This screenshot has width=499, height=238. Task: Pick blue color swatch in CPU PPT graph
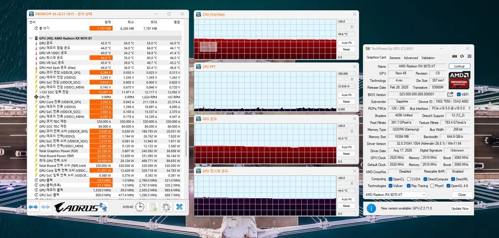352,79
